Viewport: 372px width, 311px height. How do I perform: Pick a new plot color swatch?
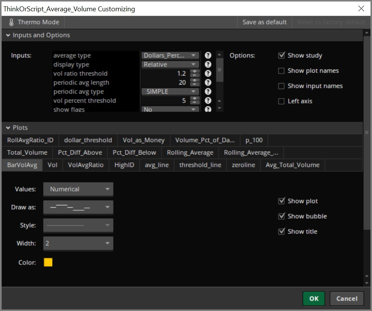coord(48,262)
